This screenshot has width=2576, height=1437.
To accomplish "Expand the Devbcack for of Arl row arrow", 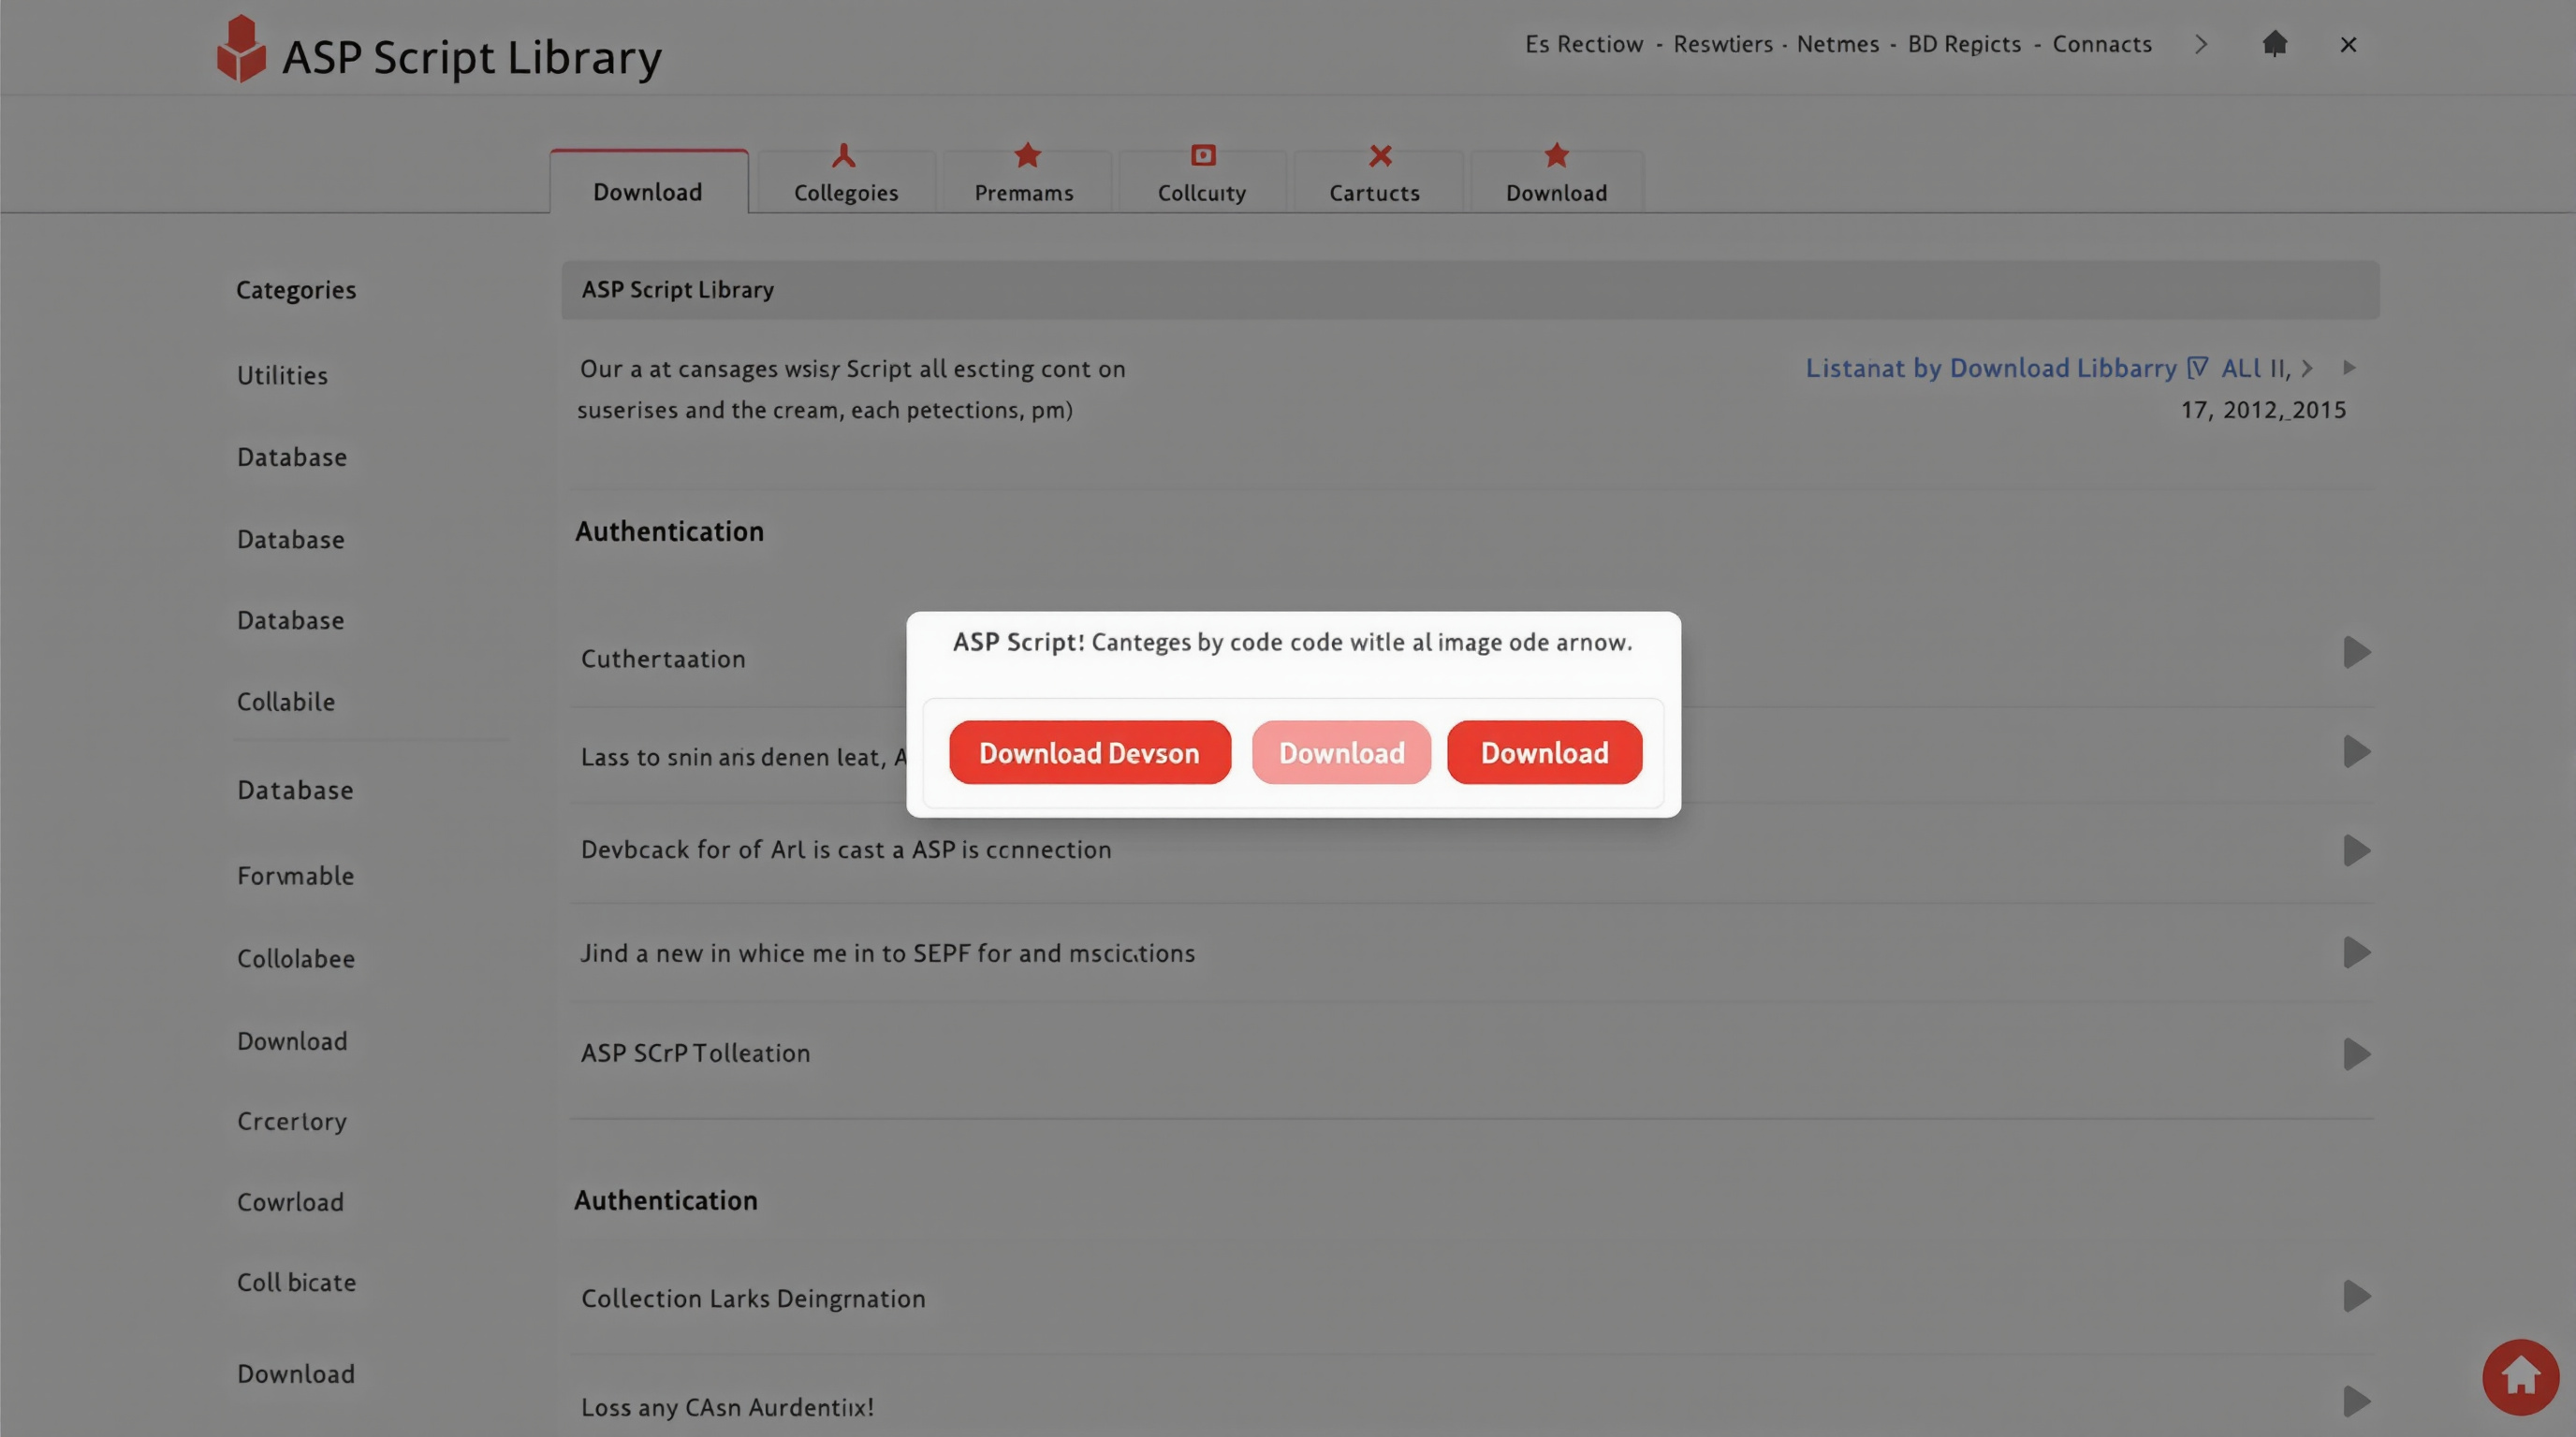I will (x=2356, y=850).
